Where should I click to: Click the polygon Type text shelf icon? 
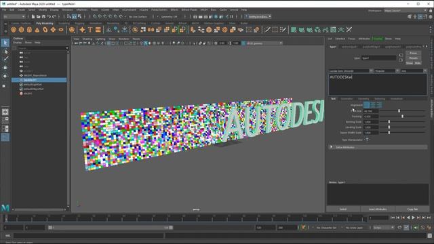click(90, 30)
